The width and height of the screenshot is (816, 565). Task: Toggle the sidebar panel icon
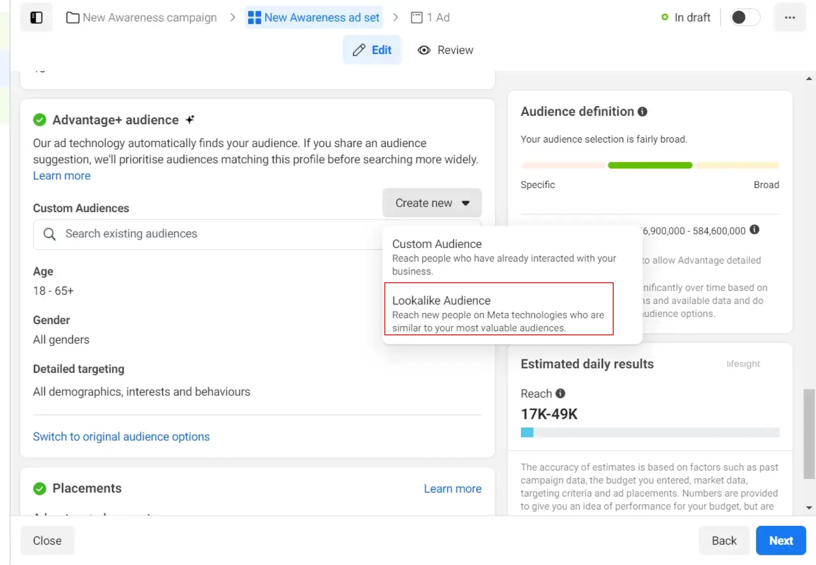tap(36, 18)
